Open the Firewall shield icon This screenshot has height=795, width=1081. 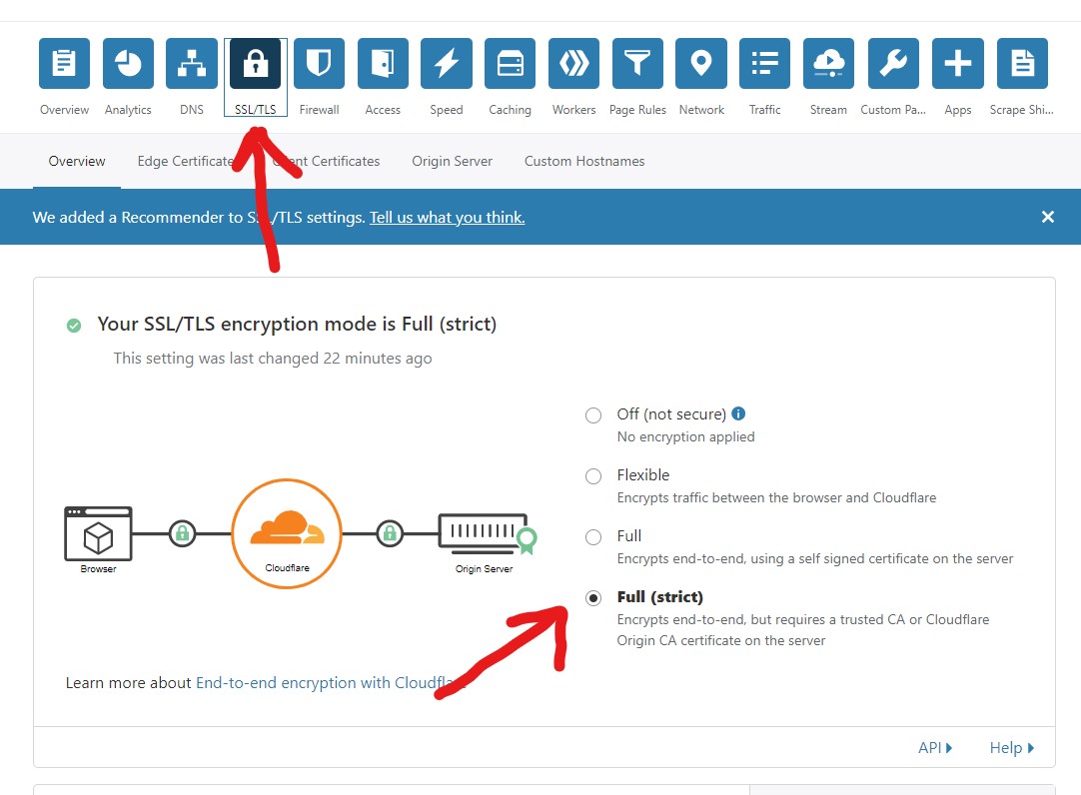pyautogui.click(x=319, y=63)
